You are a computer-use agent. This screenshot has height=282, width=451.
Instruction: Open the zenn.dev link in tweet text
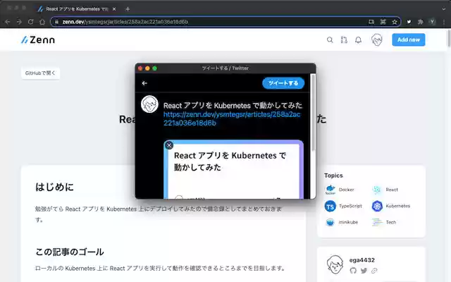pyautogui.click(x=232, y=118)
